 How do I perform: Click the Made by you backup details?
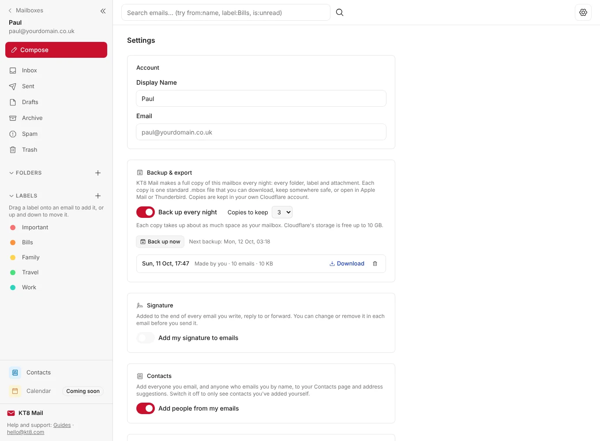[234, 264]
